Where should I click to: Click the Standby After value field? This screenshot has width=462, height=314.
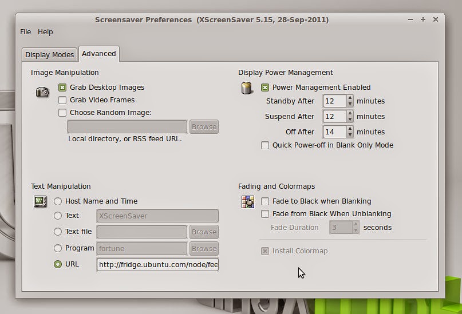[335, 101]
